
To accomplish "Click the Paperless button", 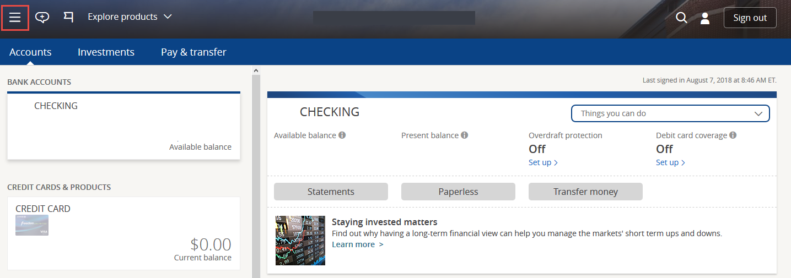I will click(458, 192).
